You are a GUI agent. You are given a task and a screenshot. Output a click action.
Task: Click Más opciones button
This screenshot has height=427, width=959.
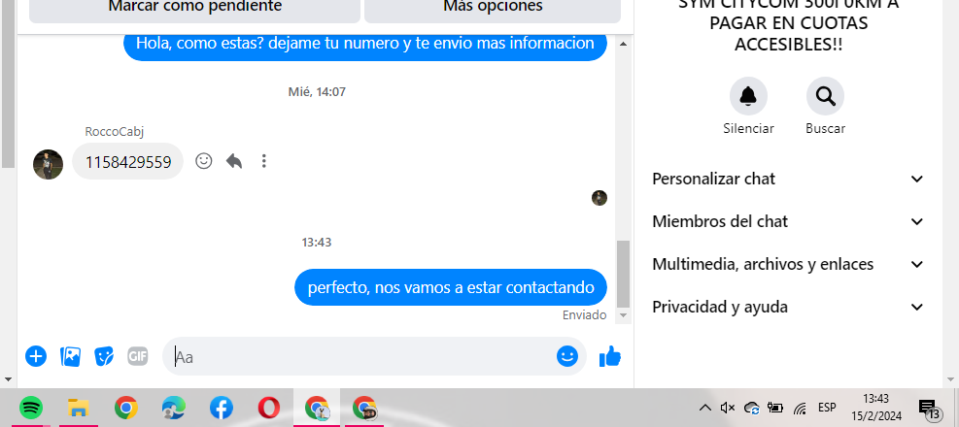click(x=493, y=9)
